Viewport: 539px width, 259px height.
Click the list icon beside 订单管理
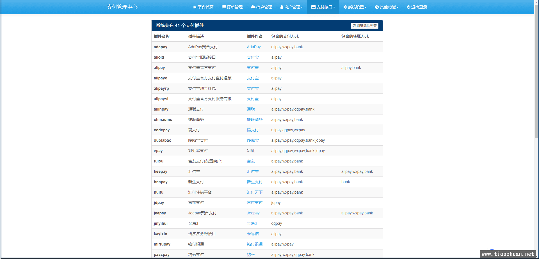(224, 7)
